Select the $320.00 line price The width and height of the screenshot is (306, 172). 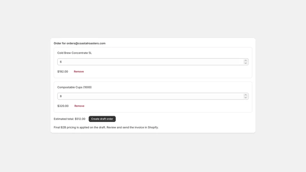[x=63, y=106]
